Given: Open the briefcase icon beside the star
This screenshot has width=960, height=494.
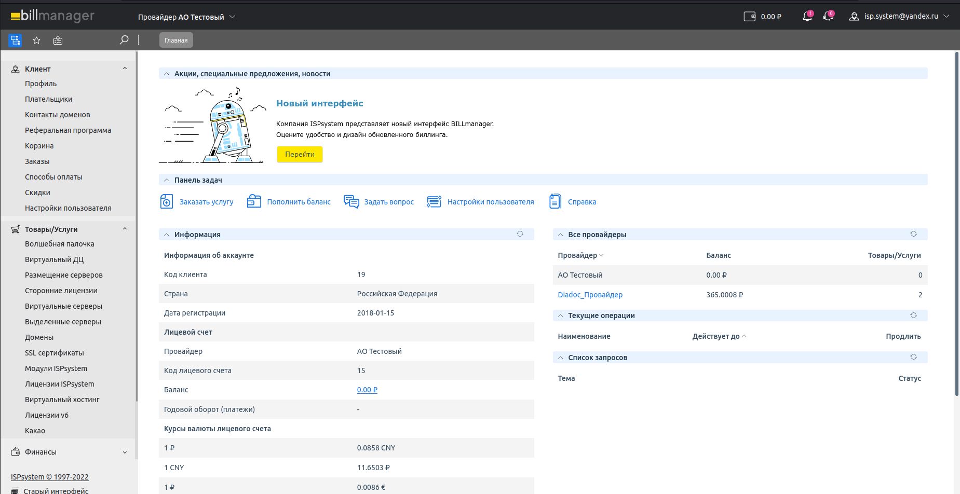Looking at the screenshot, I should click(58, 40).
